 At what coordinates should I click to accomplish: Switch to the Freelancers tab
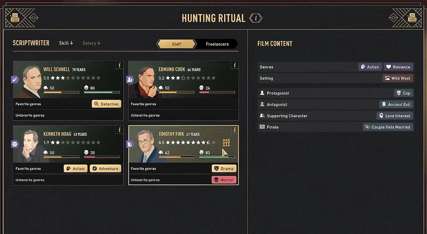coord(217,44)
